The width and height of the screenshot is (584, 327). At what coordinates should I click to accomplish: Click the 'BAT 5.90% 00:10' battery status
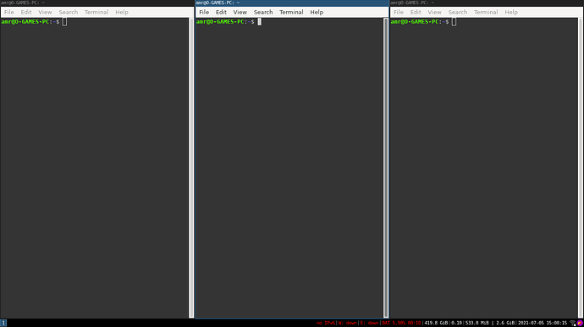401,323
